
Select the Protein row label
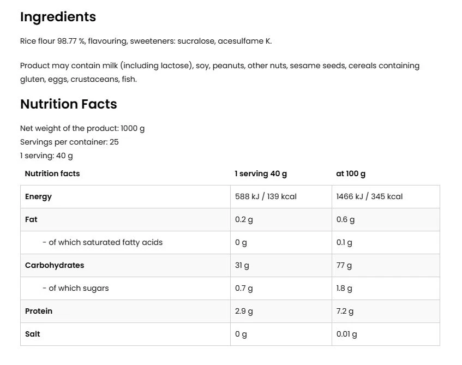click(x=39, y=311)
